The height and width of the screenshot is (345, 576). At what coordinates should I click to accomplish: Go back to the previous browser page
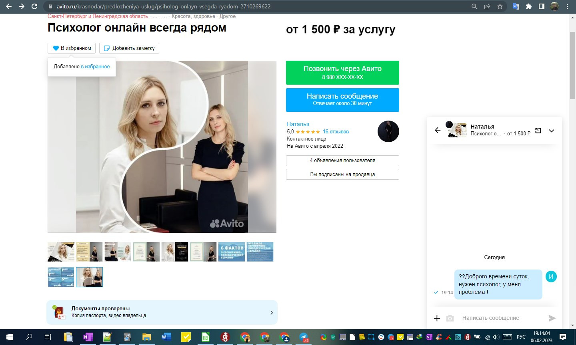click(x=9, y=6)
